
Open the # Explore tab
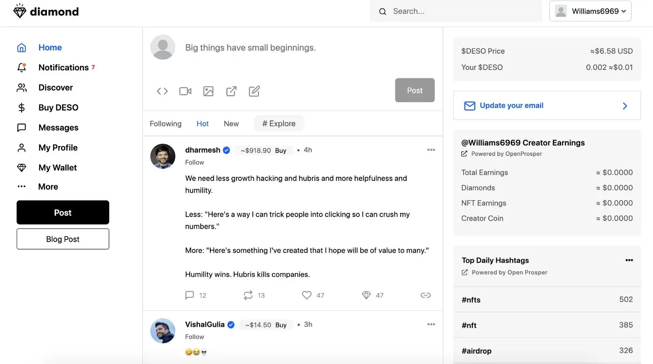[x=279, y=124]
